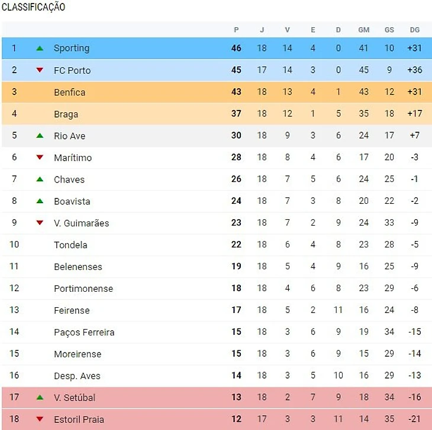This screenshot has width=432, height=430.
Task: Open the Benfica team link
Action: click(69, 92)
